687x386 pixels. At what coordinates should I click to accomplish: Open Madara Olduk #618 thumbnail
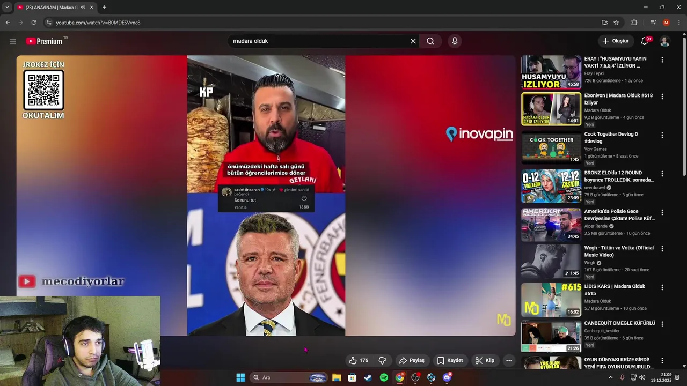tap(551, 109)
